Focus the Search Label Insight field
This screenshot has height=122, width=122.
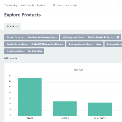coord(85,5)
